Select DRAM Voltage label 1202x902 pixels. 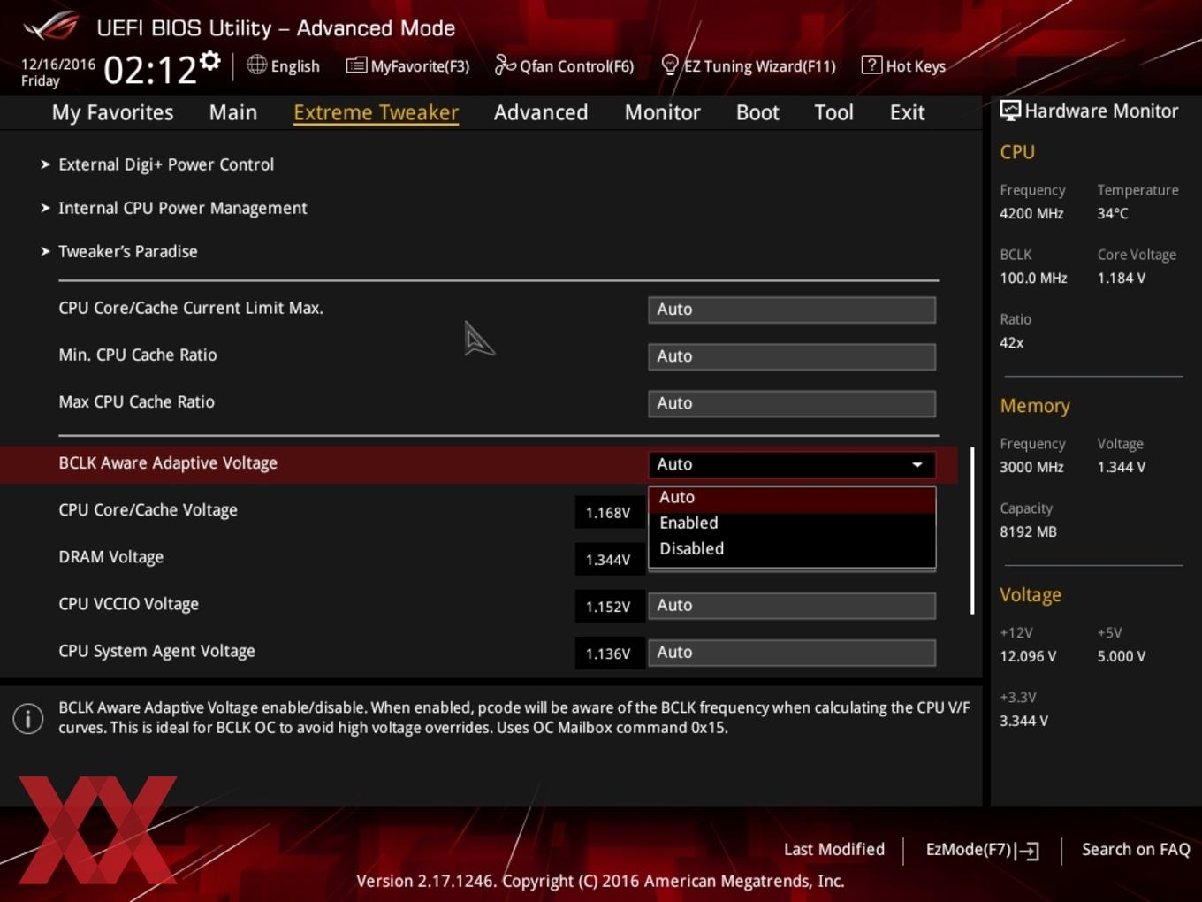(110, 557)
